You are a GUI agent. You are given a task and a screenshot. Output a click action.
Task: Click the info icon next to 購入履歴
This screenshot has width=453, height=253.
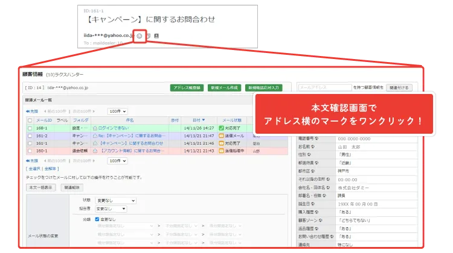tap(316, 212)
